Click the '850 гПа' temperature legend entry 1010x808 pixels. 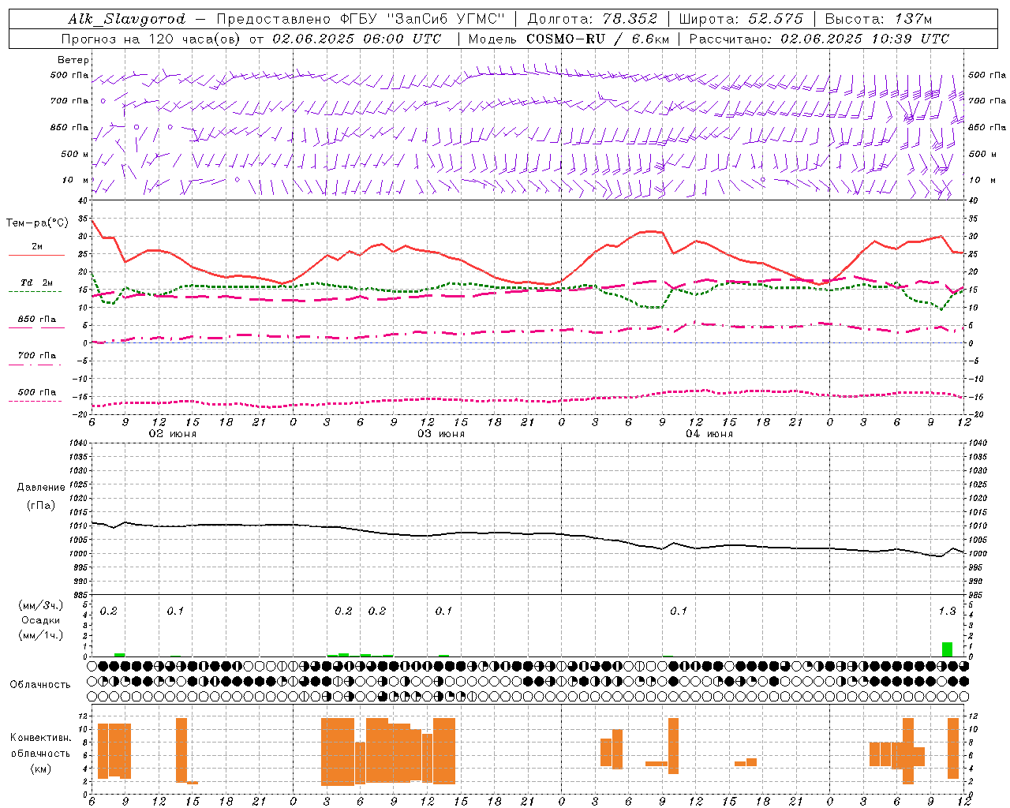click(37, 320)
